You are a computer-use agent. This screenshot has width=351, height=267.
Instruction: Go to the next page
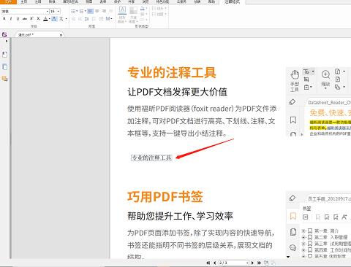[x=252, y=263]
